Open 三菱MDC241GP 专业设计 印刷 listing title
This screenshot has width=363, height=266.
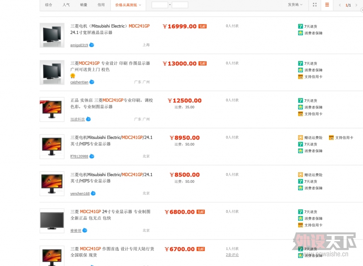110,66
